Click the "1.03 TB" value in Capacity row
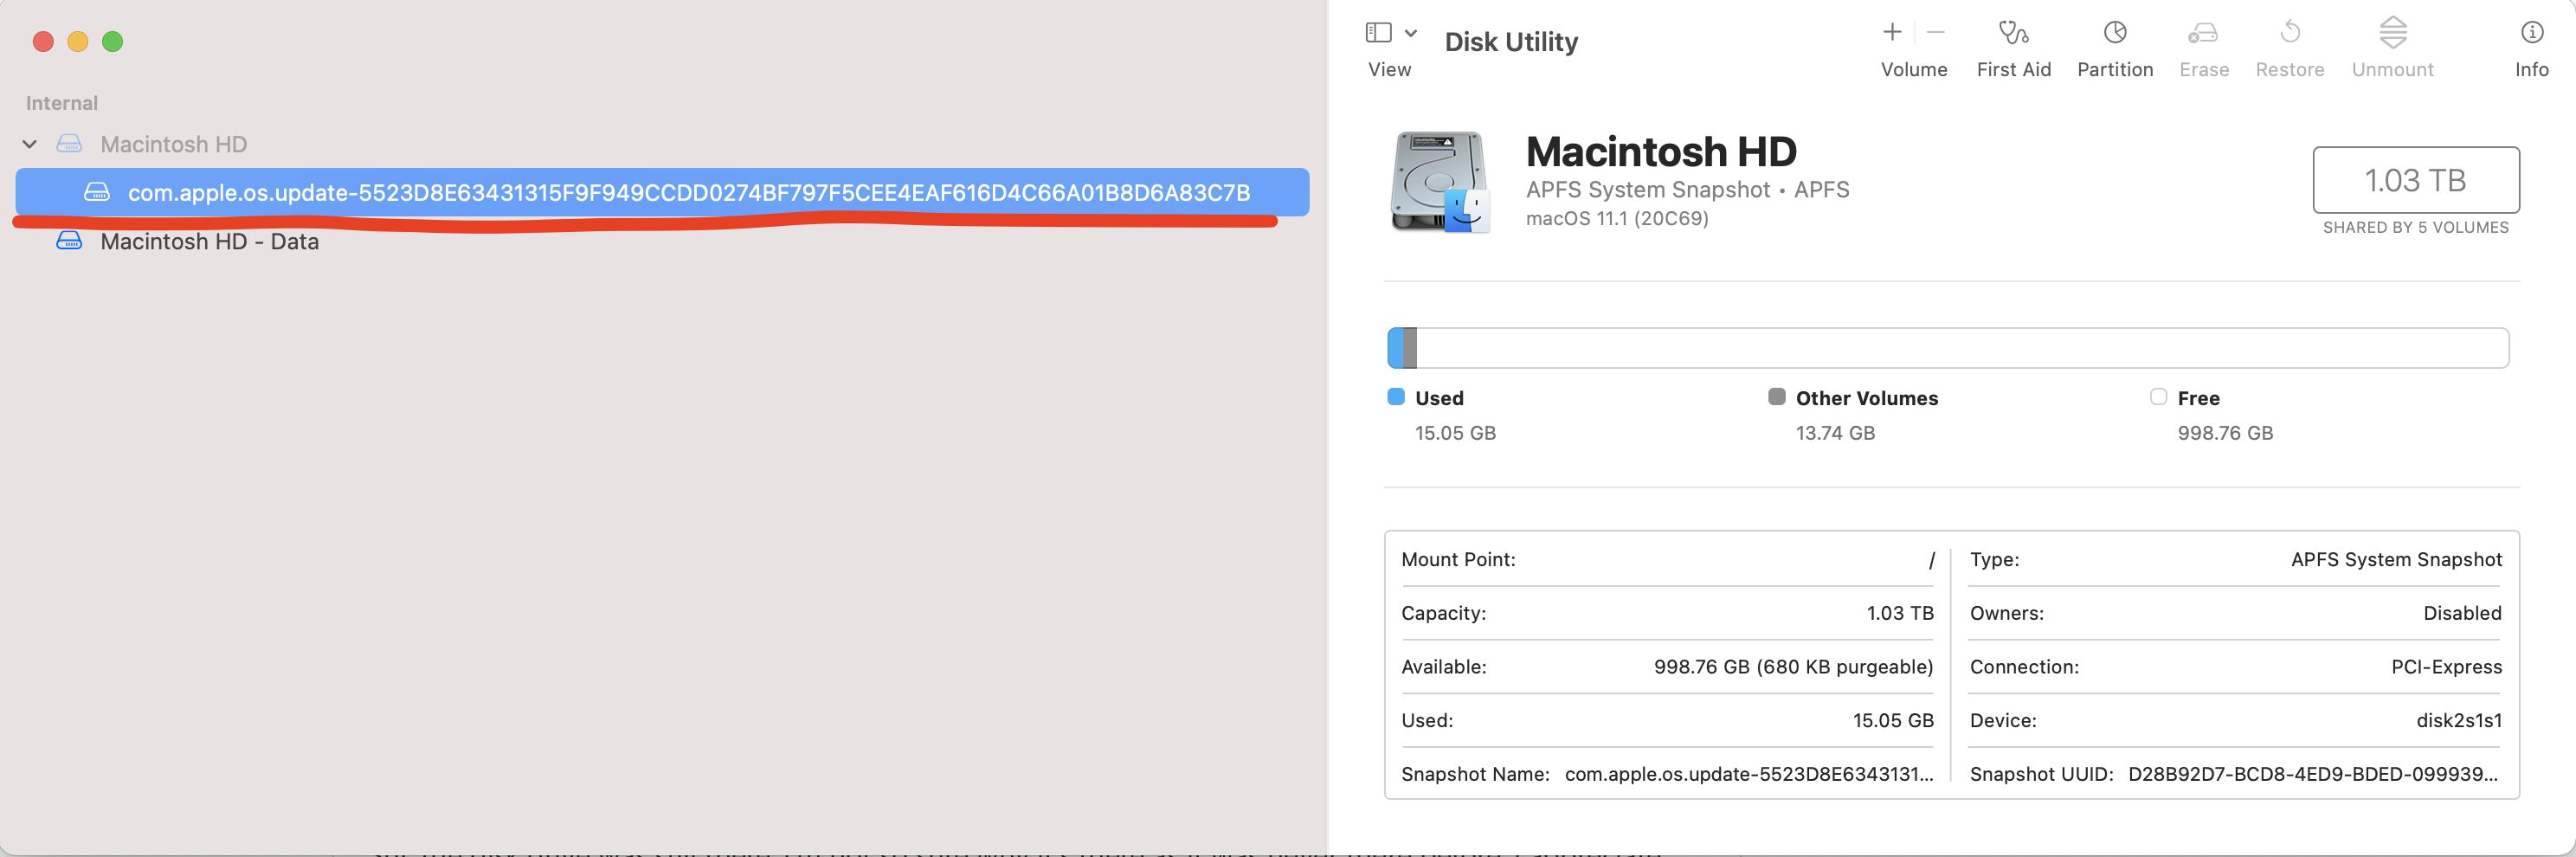This screenshot has width=2576, height=857. (x=1899, y=613)
